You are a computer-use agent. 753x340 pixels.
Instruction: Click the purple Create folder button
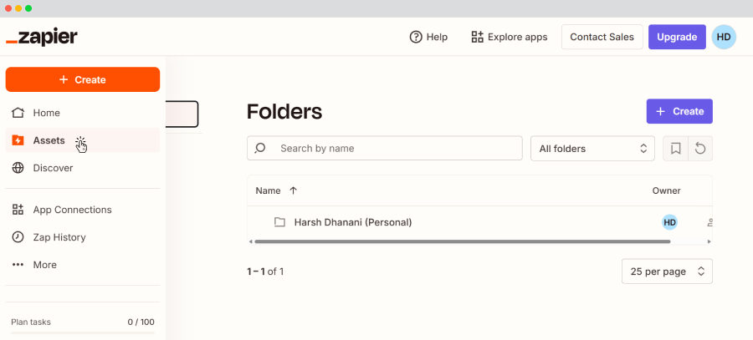pyautogui.click(x=679, y=111)
